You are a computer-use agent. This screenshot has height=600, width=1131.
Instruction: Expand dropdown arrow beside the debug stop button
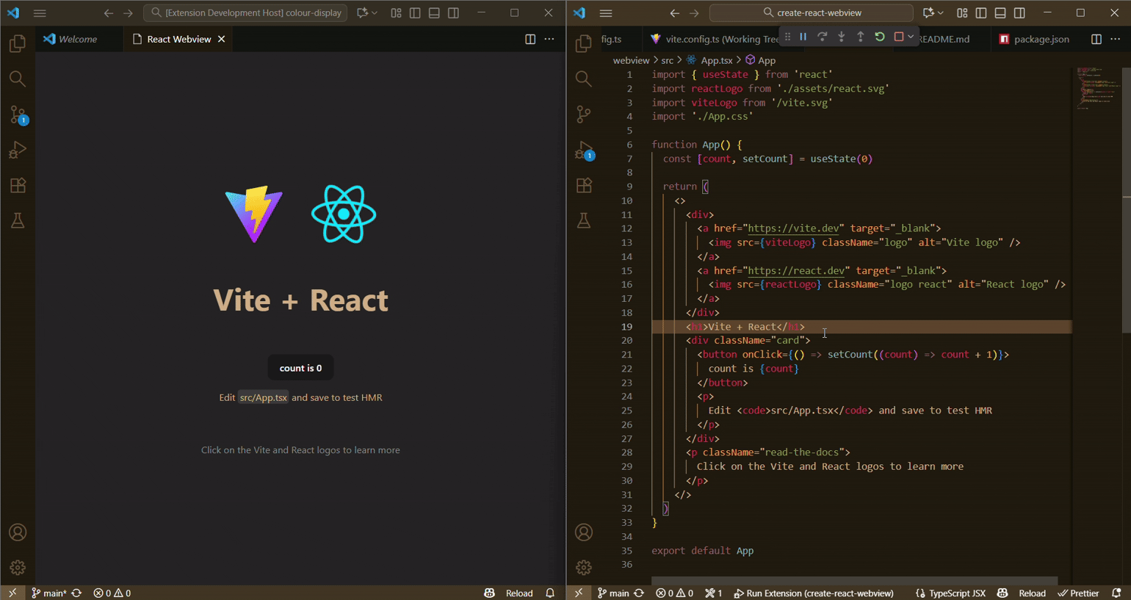911,37
